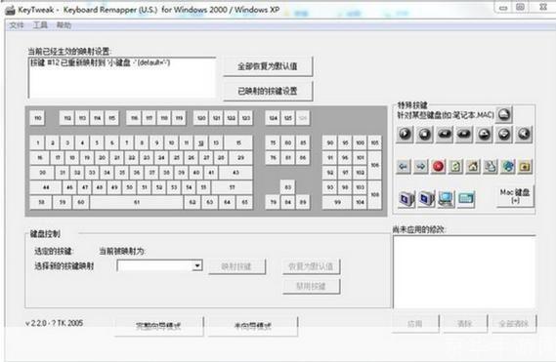Click the green browser Refresh button
Screen dimensions: 556x362
point(455,167)
